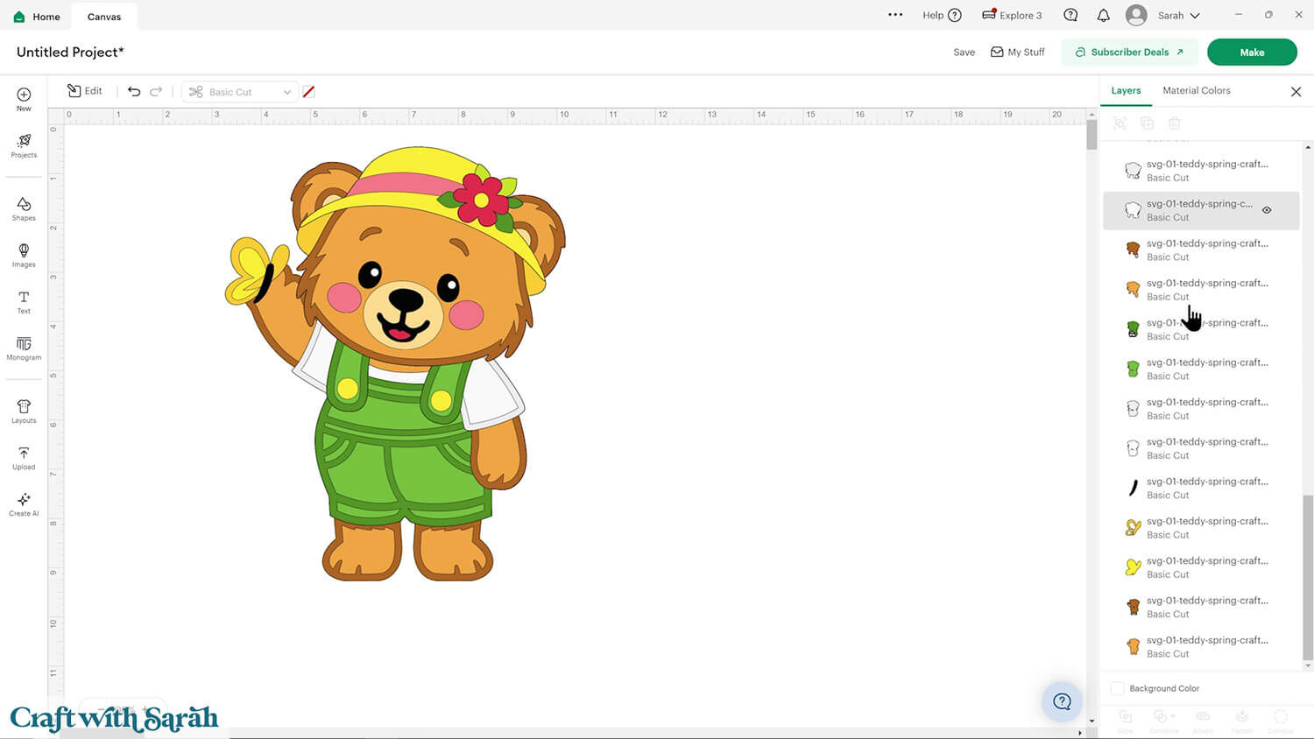Open the notifications bell
This screenshot has width=1314, height=739.
[x=1103, y=16]
